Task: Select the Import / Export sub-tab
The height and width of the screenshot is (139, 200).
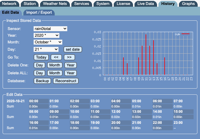Action: click(39, 13)
